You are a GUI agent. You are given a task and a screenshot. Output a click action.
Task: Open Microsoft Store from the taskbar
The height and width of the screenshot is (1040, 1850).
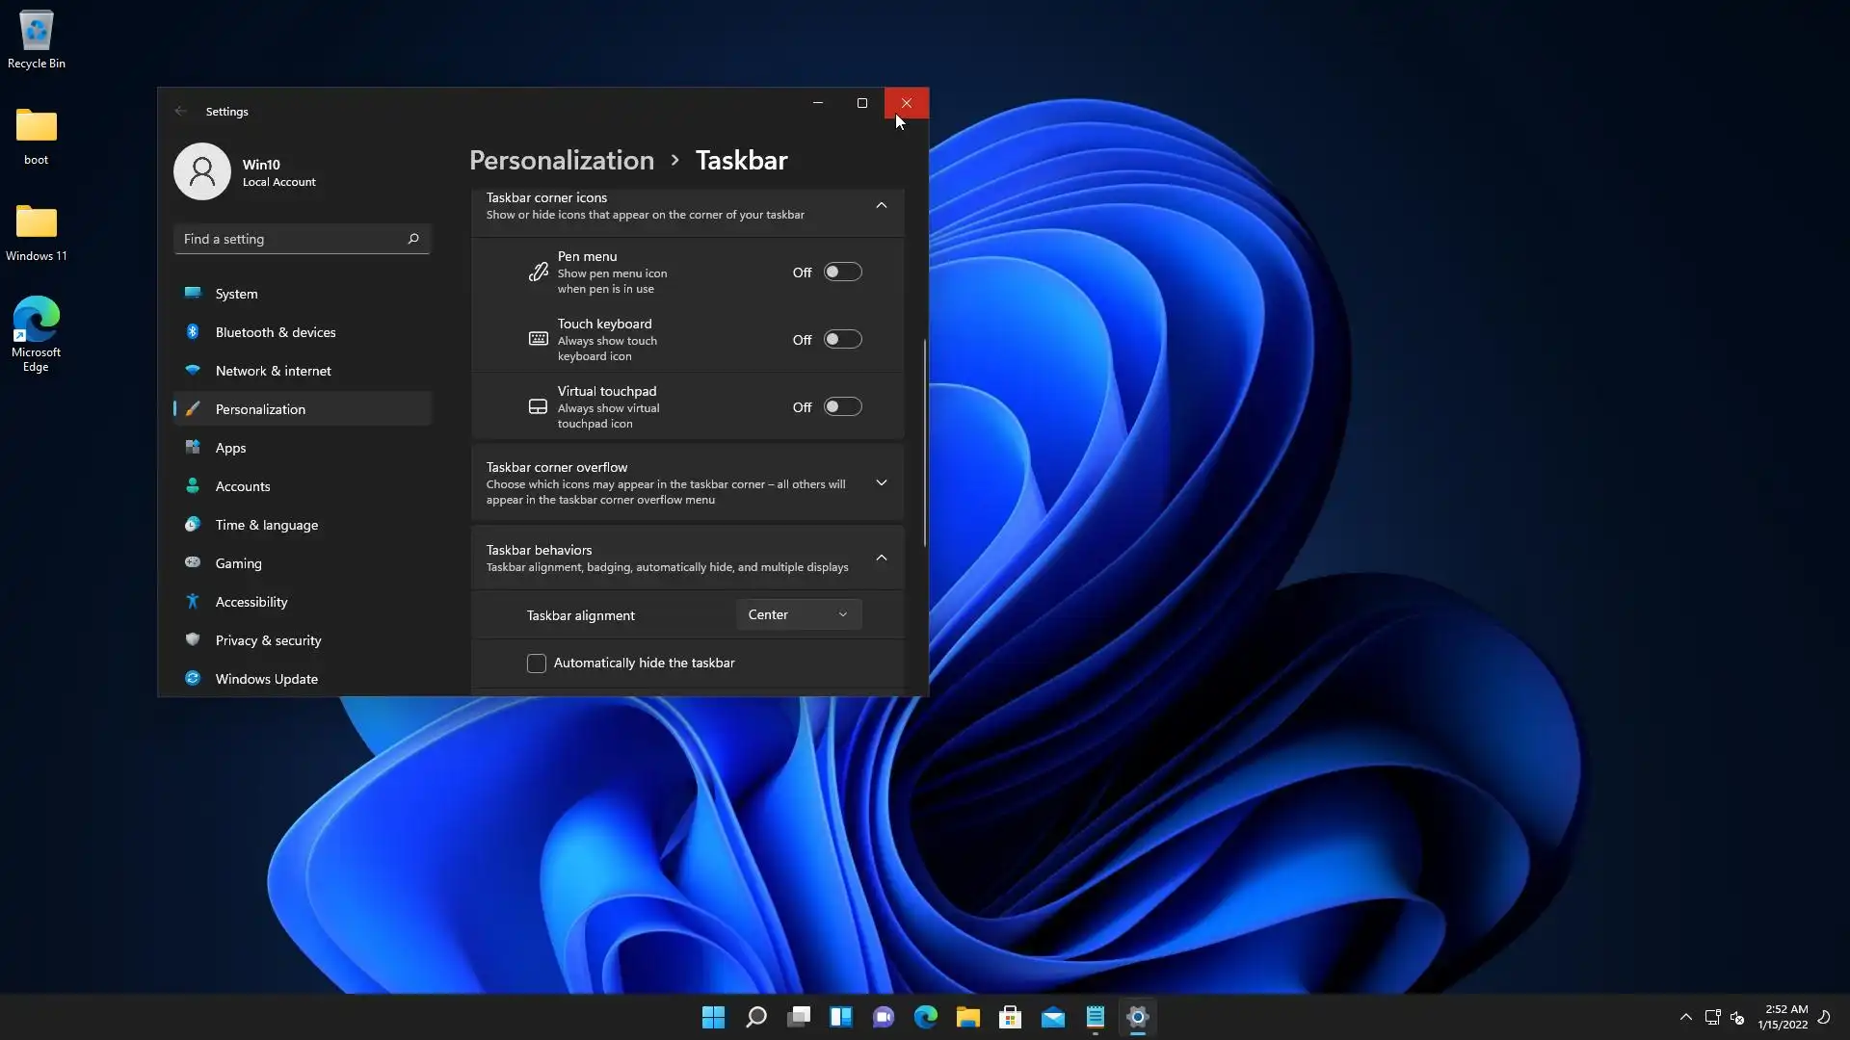tap(1010, 1017)
